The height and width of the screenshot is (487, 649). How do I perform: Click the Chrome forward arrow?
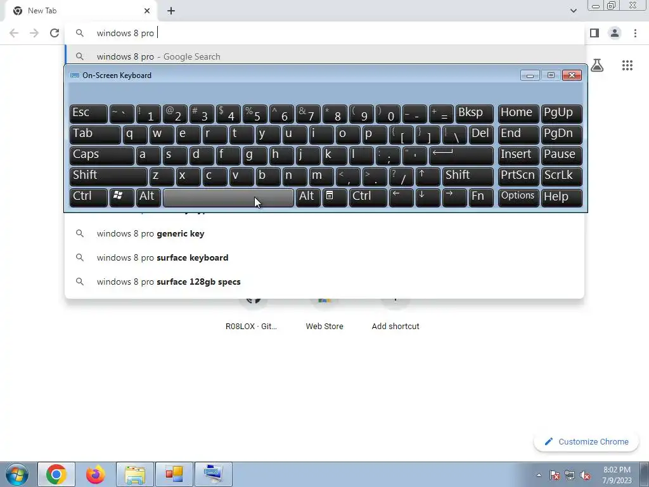[34, 33]
